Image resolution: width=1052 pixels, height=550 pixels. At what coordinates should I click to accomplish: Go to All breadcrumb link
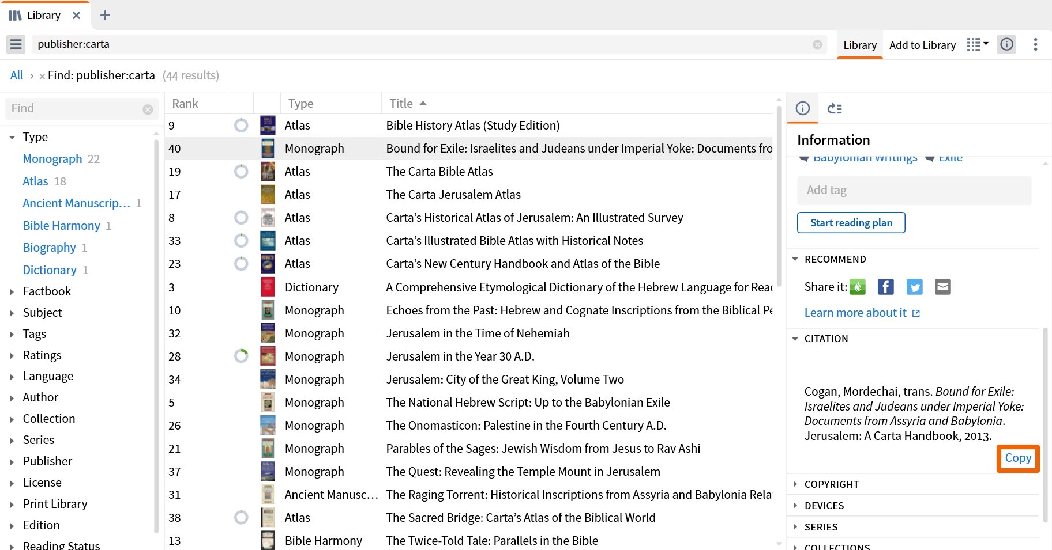(17, 75)
